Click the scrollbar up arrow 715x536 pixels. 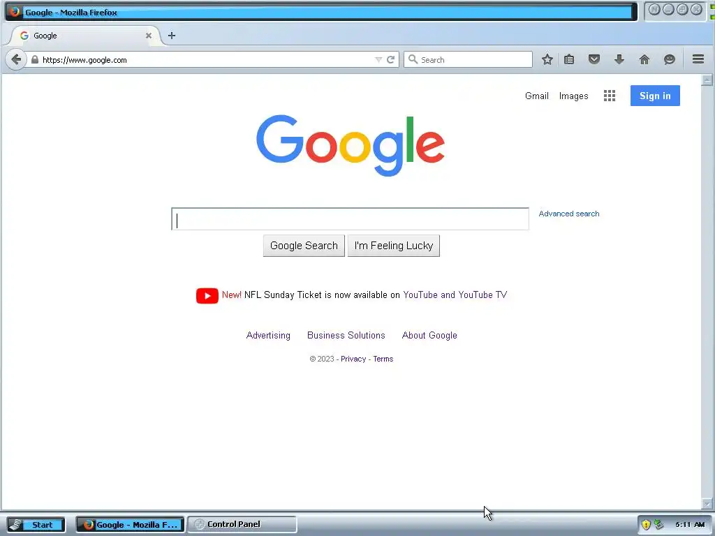click(707, 80)
